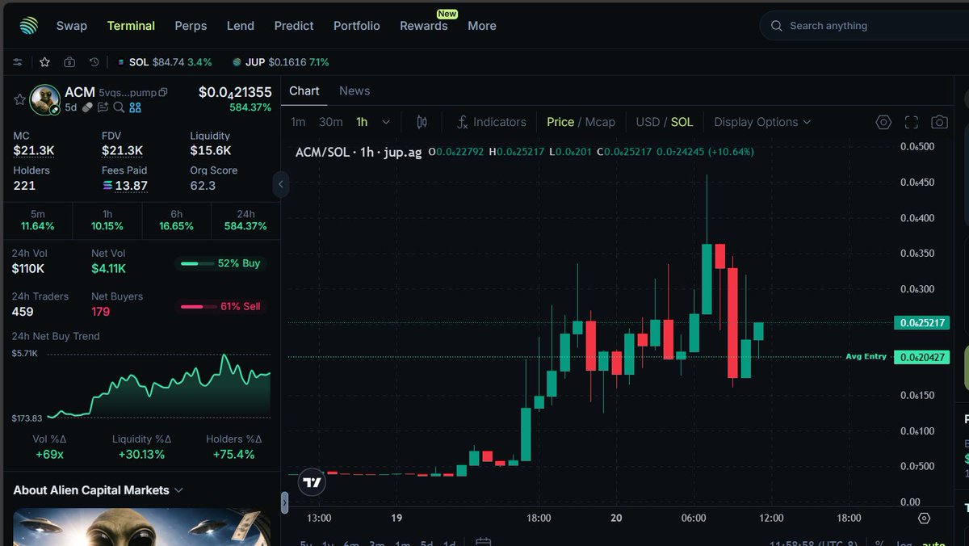Screen dimensions: 969x546
Task: Click the alien banner image
Action: pos(141,527)
